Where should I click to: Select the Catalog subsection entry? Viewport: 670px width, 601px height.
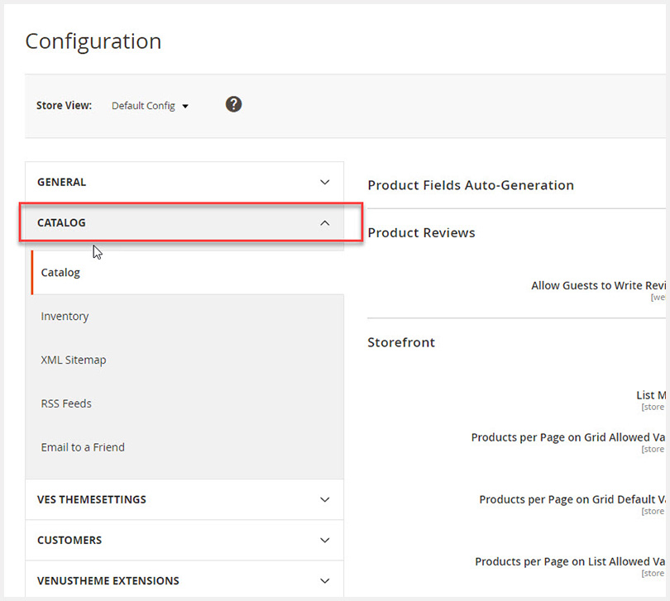click(x=60, y=272)
